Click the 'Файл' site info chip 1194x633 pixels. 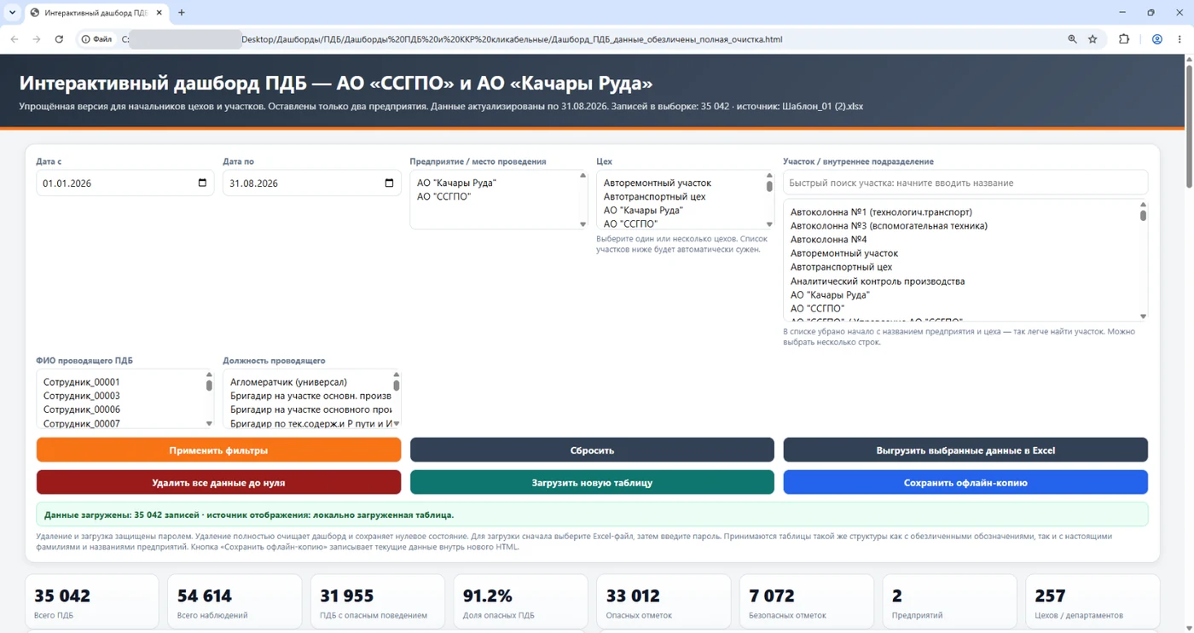(96, 39)
